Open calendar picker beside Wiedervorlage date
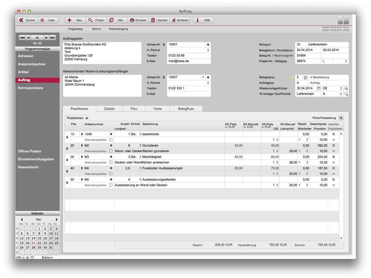The height and width of the screenshot is (278, 371). pos(318,88)
